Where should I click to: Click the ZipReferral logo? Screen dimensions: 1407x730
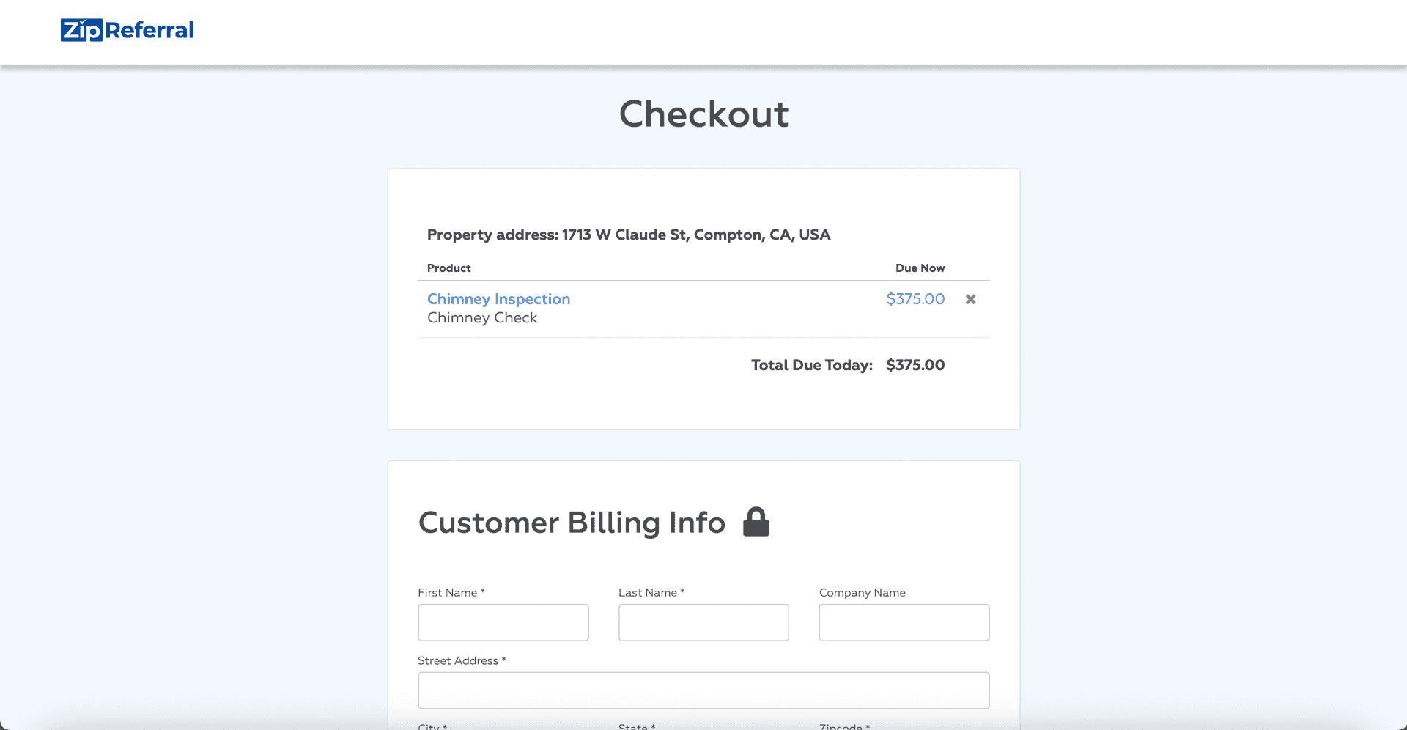click(x=127, y=30)
